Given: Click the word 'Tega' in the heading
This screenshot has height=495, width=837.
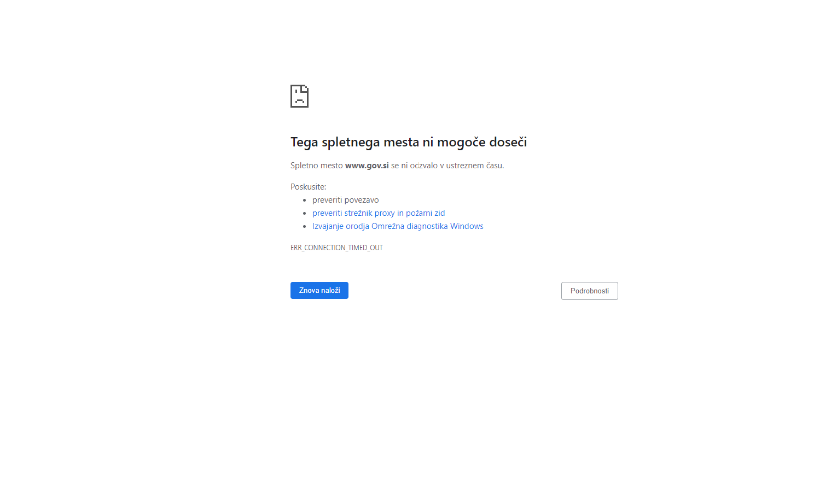Looking at the screenshot, I should pyautogui.click(x=304, y=143).
